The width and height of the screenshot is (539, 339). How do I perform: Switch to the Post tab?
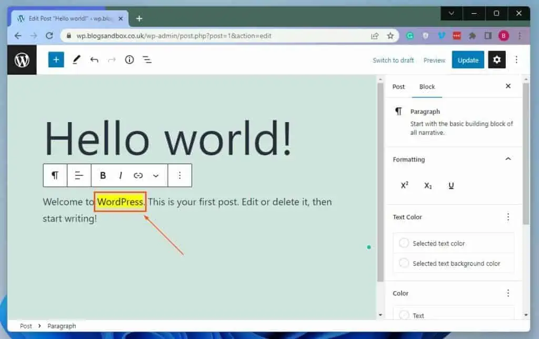(398, 87)
